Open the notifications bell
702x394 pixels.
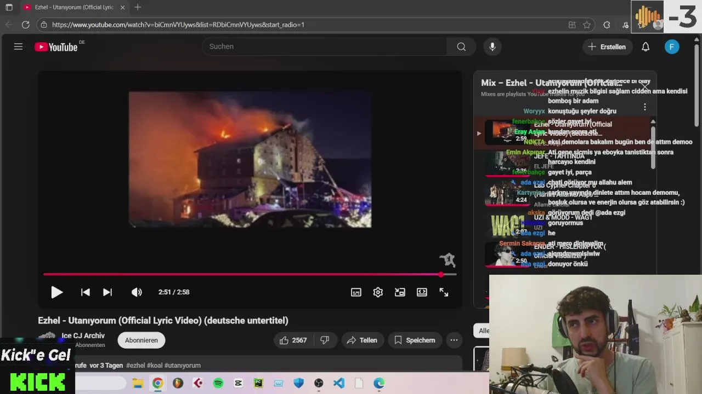point(646,47)
